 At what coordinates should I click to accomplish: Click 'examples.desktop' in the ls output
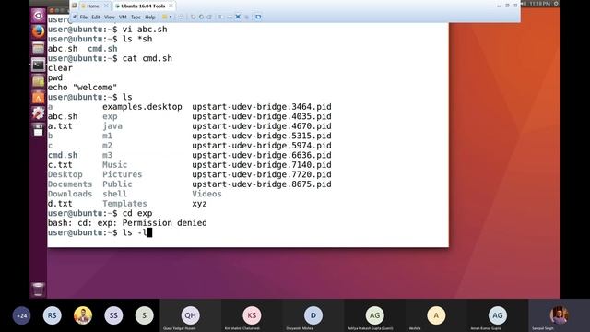click(x=142, y=107)
